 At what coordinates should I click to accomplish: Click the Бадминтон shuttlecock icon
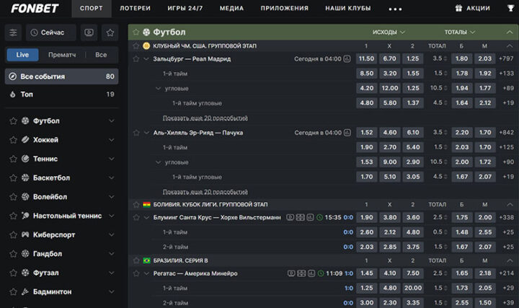click(25, 291)
